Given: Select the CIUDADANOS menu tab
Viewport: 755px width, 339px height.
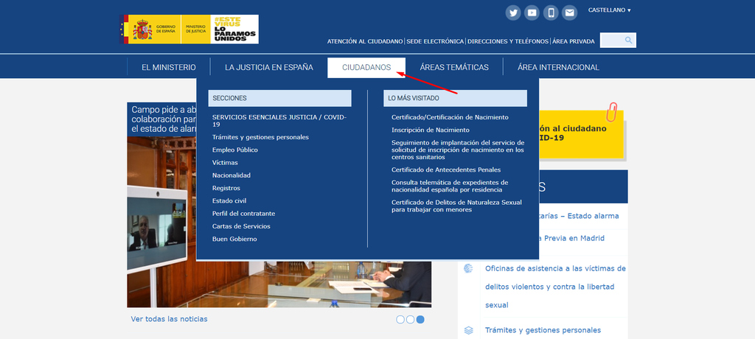Looking at the screenshot, I should click(366, 67).
